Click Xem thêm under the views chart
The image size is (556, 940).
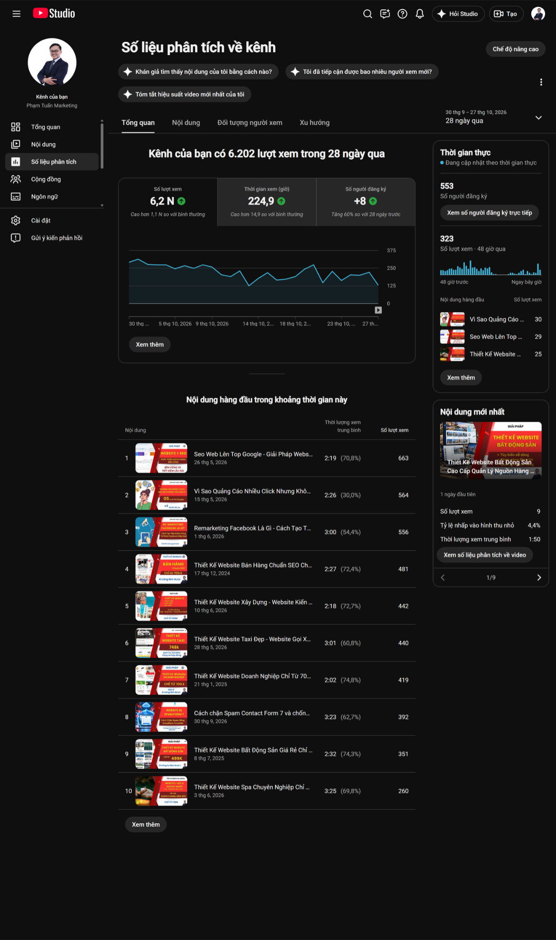click(149, 345)
